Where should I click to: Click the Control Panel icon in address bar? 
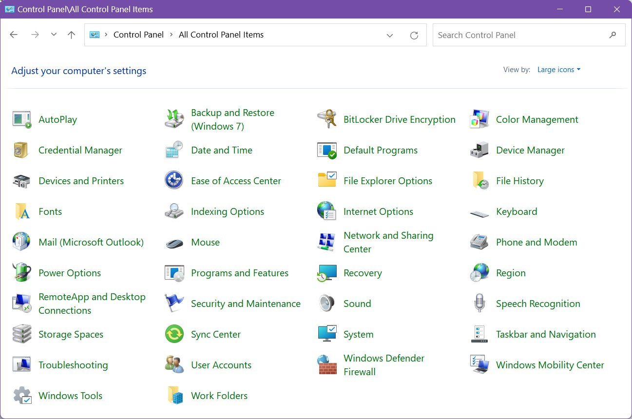[x=95, y=35]
